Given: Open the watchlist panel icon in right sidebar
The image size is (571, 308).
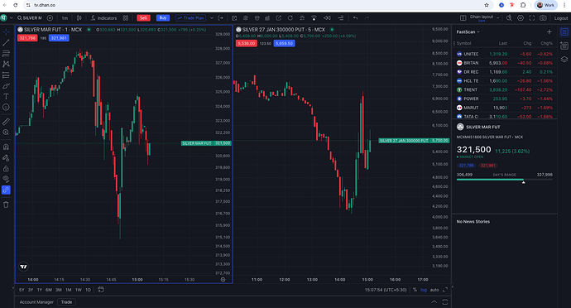Looking at the screenshot, I should click(564, 32).
